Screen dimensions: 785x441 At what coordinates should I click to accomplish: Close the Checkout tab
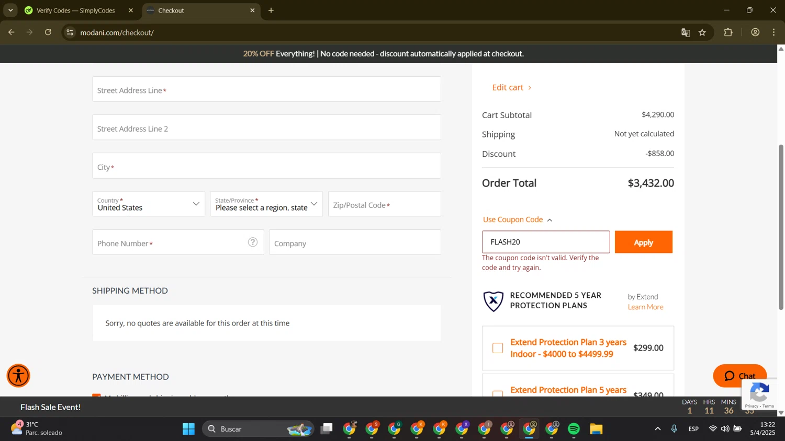coord(252,10)
